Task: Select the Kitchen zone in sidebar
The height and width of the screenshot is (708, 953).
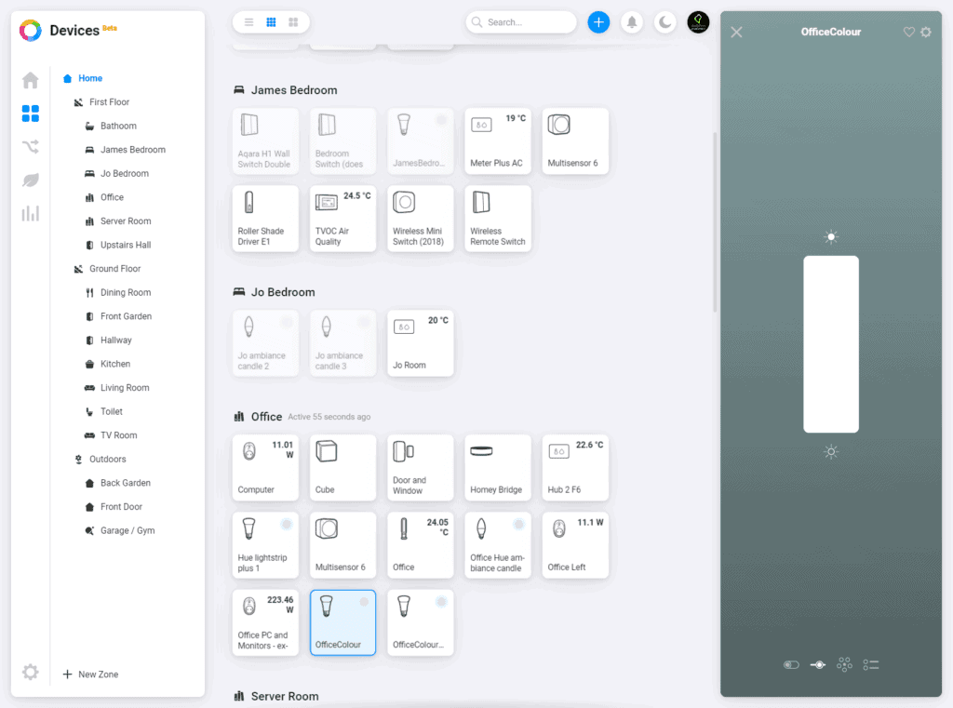Action: (115, 364)
